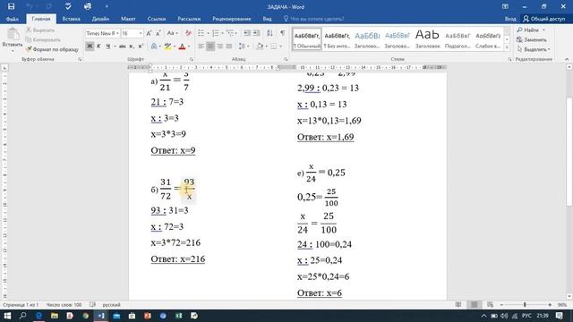Screen dimensions: 573x322
Task: Switch to the Ссылки tab
Action: tap(157, 19)
